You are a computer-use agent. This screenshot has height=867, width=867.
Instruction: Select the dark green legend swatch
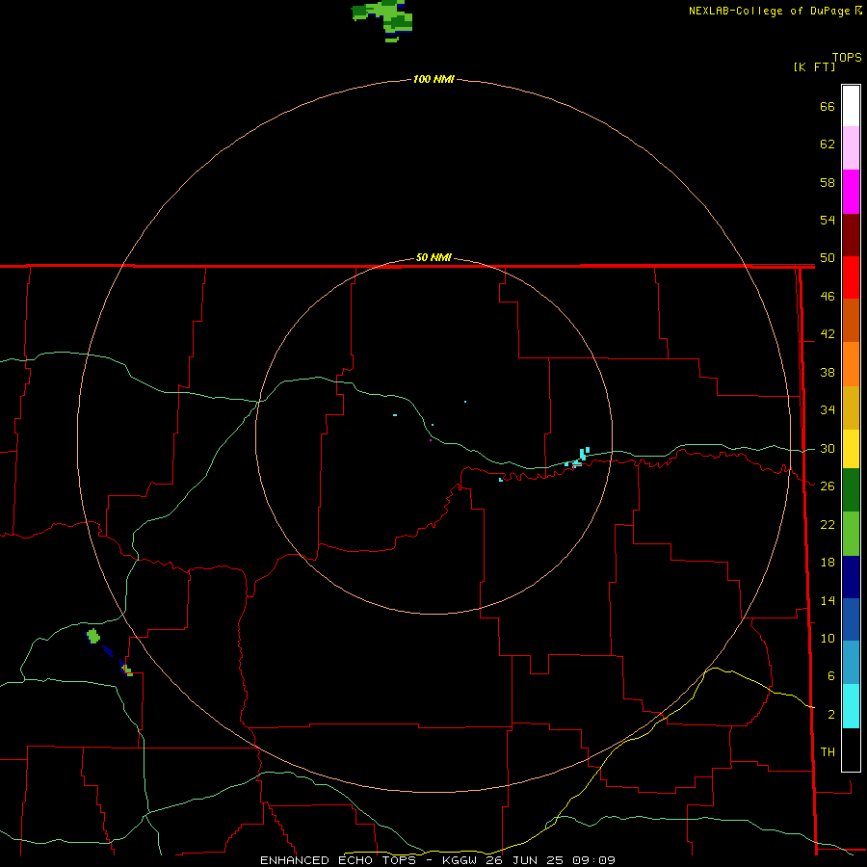pos(851,490)
